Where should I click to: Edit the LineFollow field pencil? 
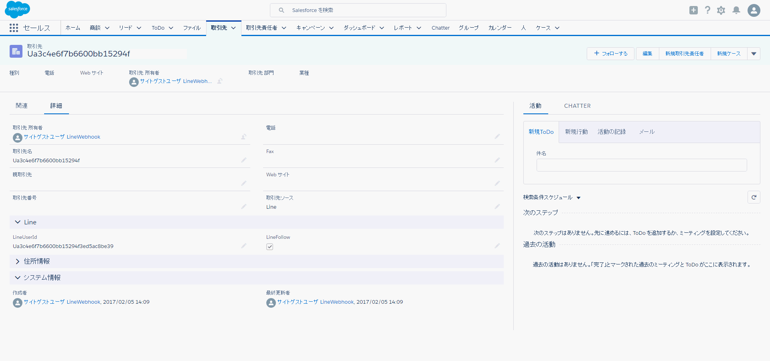[497, 246]
